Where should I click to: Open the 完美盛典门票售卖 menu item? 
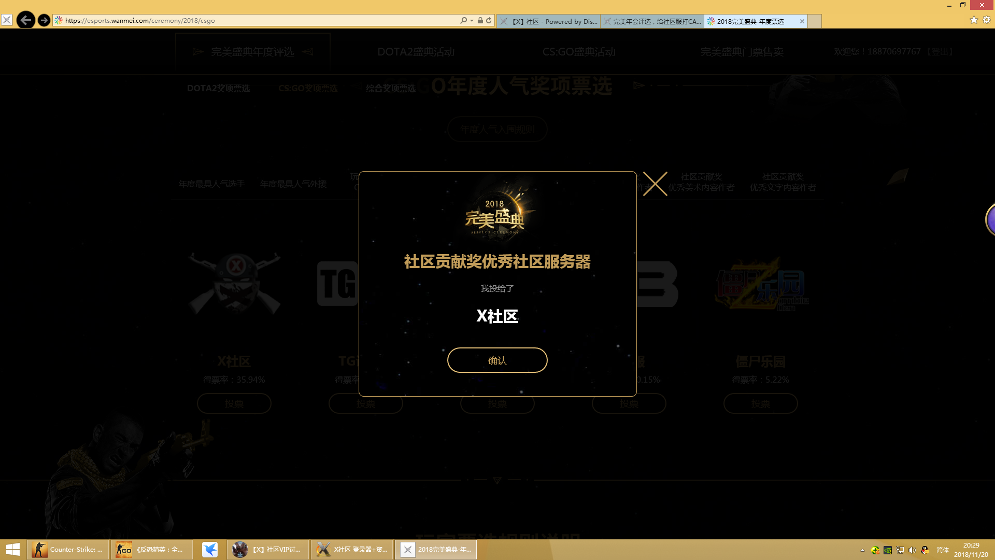coord(743,51)
